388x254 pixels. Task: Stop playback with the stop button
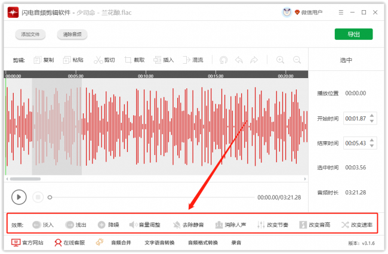(x=38, y=197)
